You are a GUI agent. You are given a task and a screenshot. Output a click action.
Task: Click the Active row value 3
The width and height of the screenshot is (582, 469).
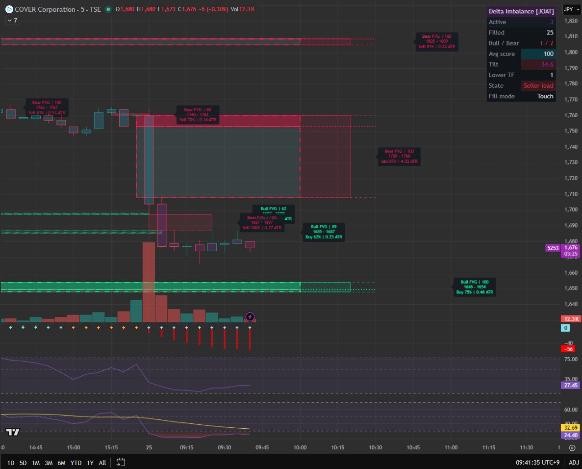pos(552,22)
